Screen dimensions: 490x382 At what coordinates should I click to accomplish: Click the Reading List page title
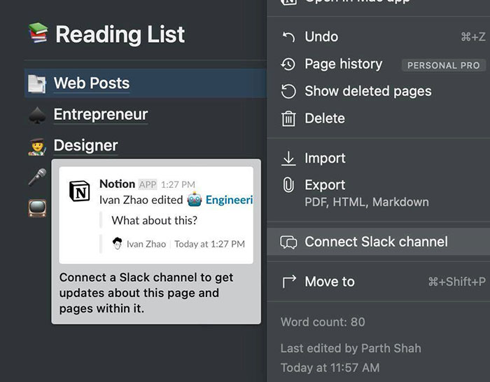(120, 34)
